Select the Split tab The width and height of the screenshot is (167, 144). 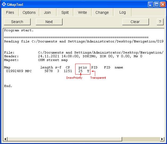pyautogui.click(x=65, y=12)
